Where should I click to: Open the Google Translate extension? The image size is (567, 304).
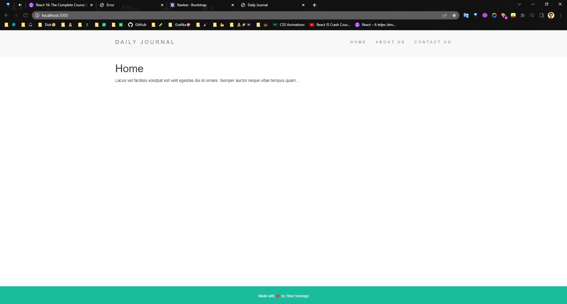466,15
